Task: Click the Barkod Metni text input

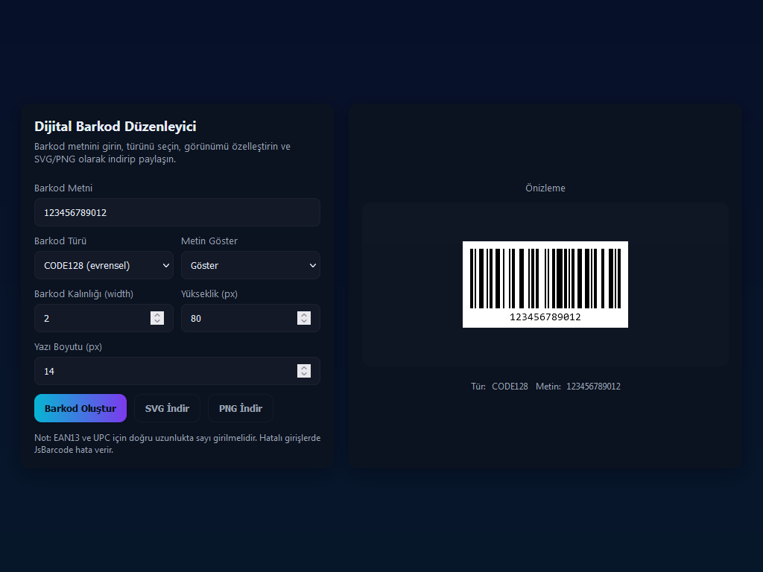Action: [177, 212]
